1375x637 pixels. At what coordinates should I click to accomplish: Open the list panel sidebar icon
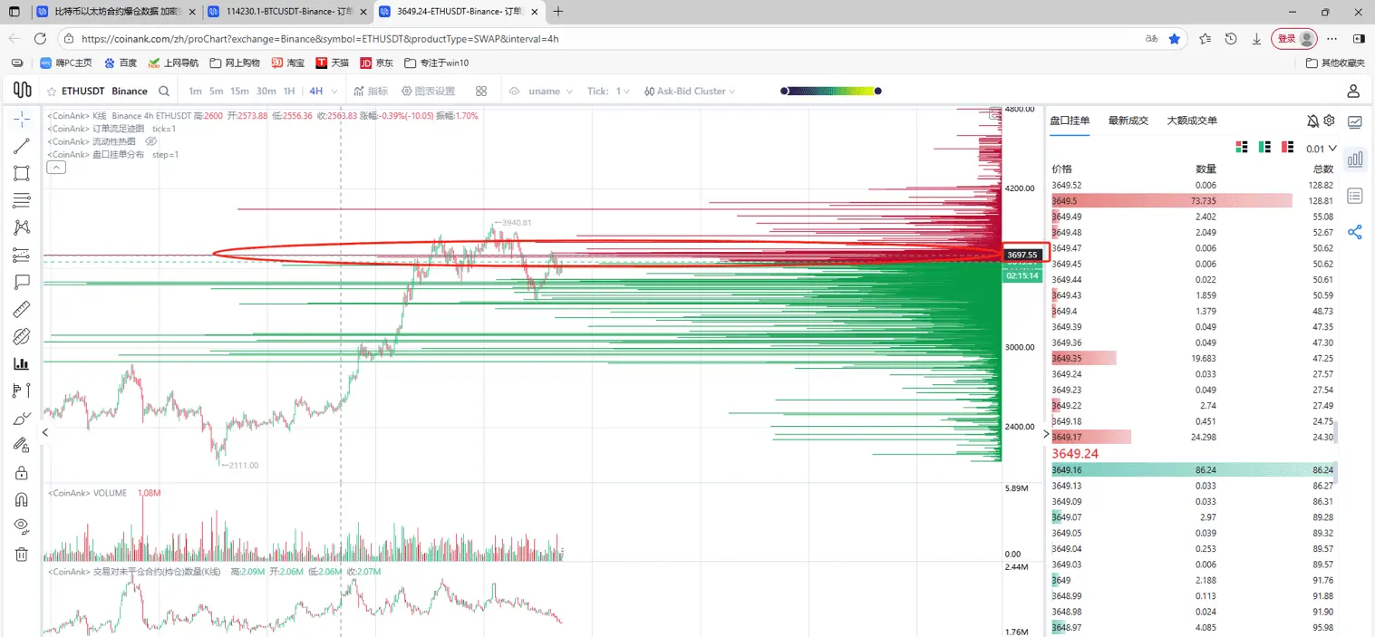coord(1355,196)
